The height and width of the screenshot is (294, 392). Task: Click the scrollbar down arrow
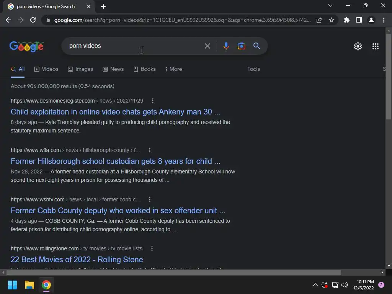389,266
